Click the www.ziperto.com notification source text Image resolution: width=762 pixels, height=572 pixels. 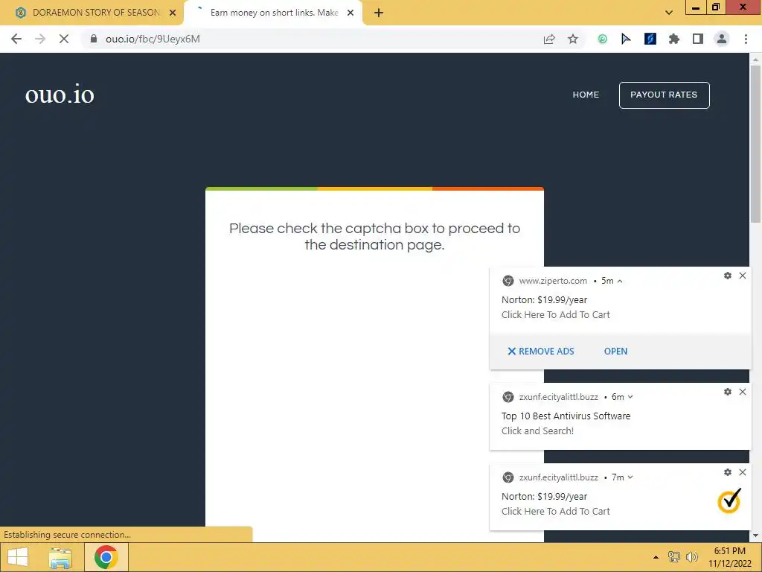click(x=553, y=281)
